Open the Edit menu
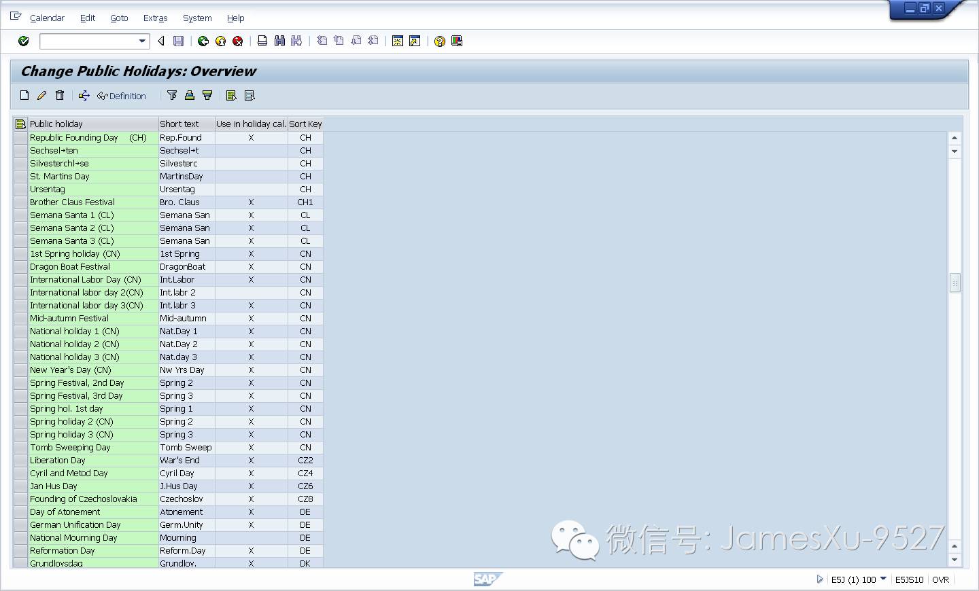The height and width of the screenshot is (591, 979). pos(88,18)
